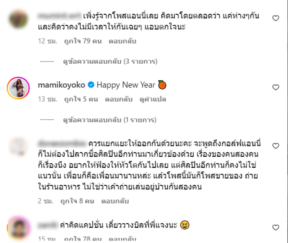Click mamikoyoko's verified badge
Screen dimensions: 288x243
tap(91, 85)
